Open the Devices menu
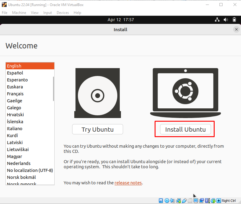The height and width of the screenshot is (204, 241). coord(63,13)
